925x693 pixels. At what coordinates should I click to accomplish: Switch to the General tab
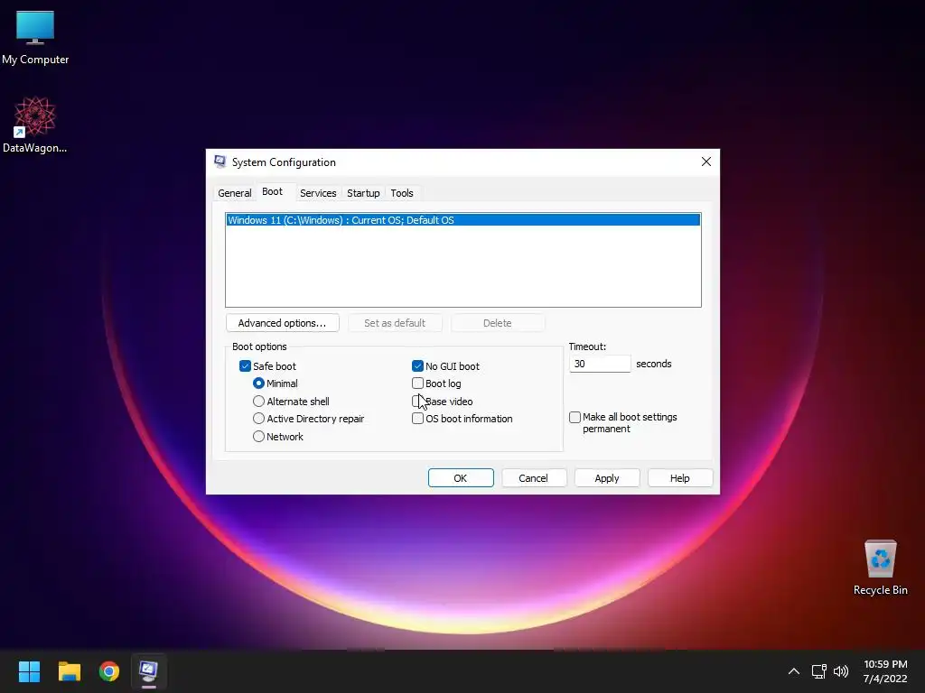[x=234, y=193]
